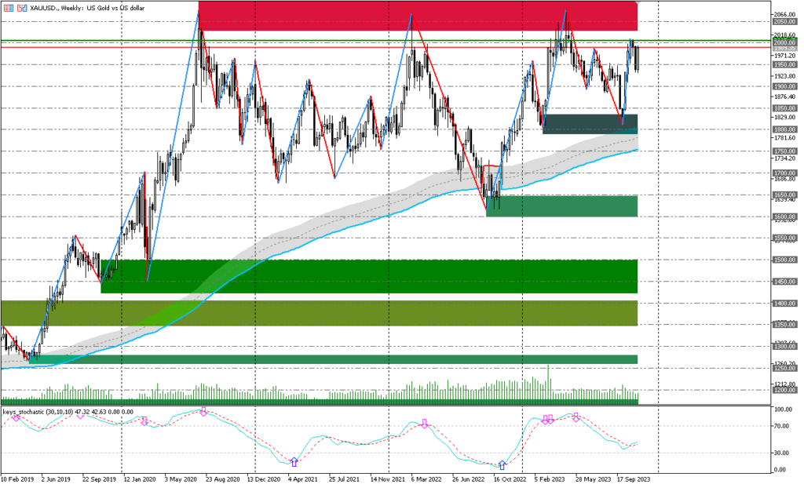
Task: Click the pink down arrow near January 2020
Action: pyautogui.click(x=144, y=422)
